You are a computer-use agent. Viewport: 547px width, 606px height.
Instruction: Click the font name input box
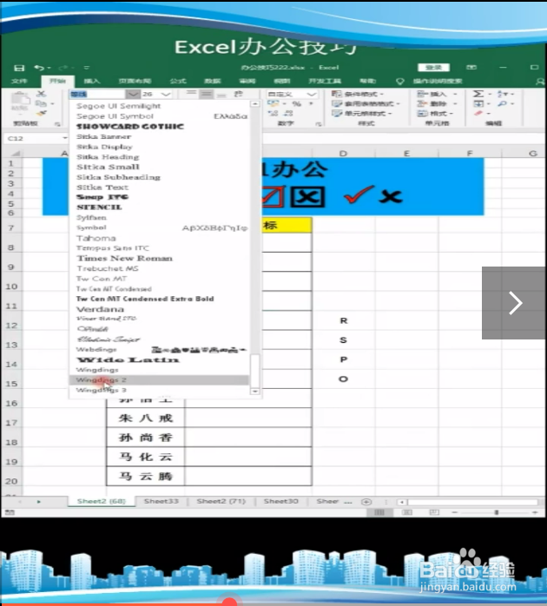pos(97,94)
